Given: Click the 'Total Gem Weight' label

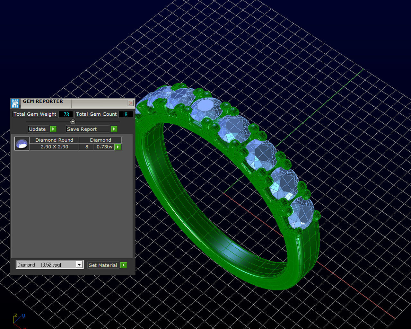Looking at the screenshot, I should point(35,114).
